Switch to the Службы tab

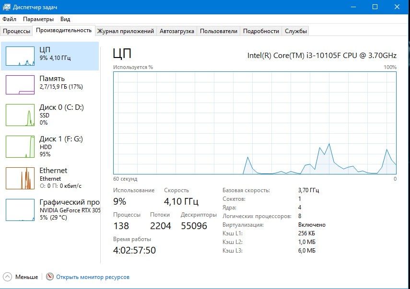296,31
